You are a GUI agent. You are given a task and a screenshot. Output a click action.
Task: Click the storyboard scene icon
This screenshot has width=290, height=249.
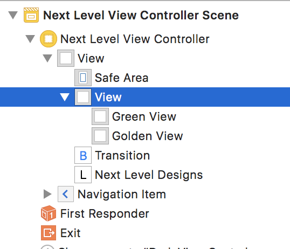point(31,15)
